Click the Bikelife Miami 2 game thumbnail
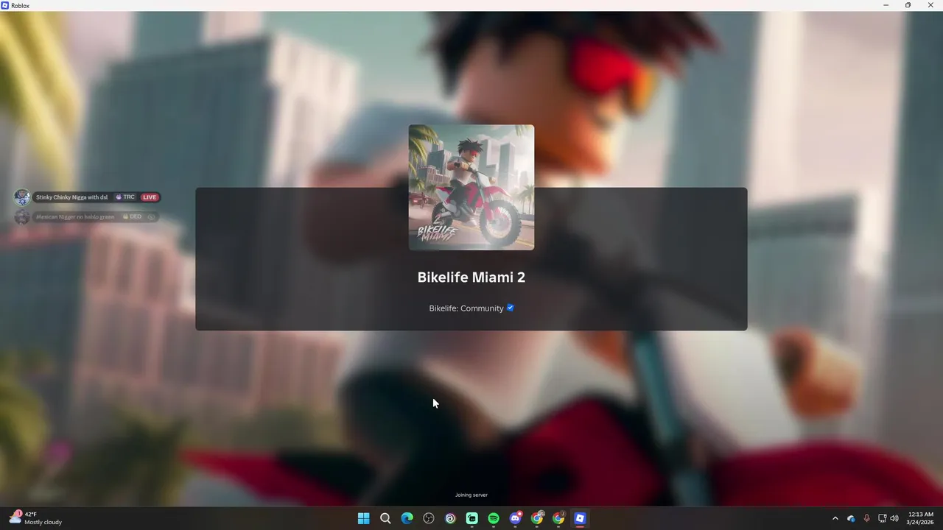 click(x=471, y=188)
